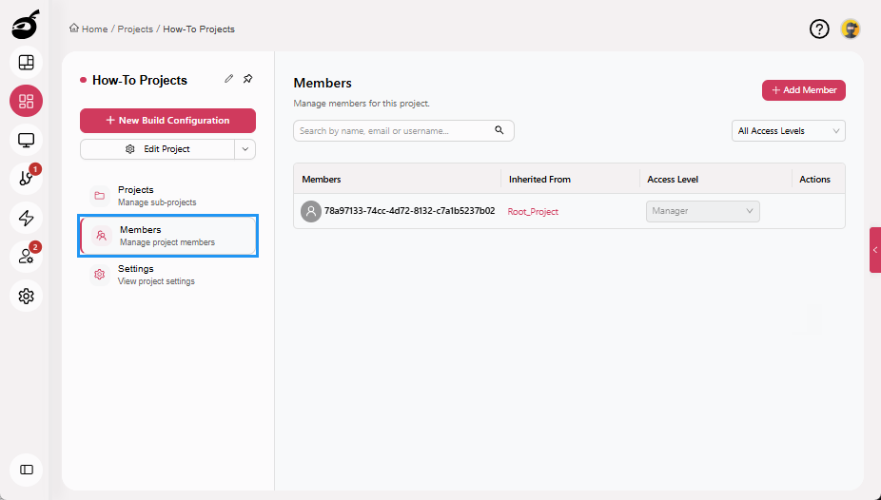Image resolution: width=881 pixels, height=500 pixels.
Task: Open the branch icon with badge 1
Action: click(x=27, y=179)
